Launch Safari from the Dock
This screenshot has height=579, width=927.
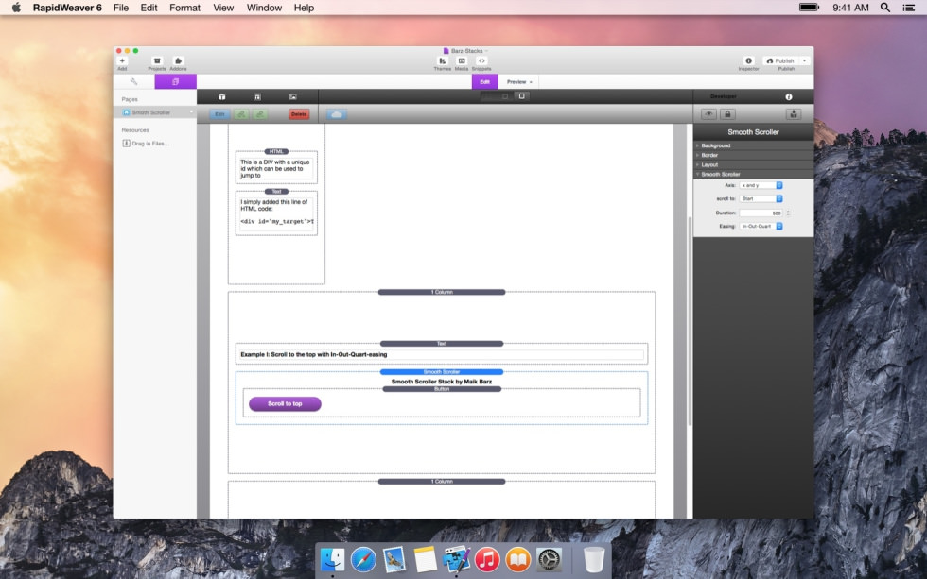[363, 559]
